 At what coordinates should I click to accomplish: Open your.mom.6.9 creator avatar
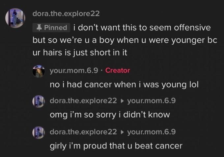point(39,71)
